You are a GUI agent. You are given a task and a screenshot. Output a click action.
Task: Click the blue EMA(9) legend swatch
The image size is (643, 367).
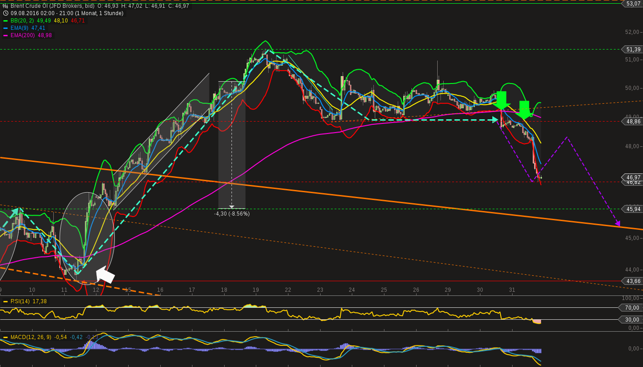[x=6, y=28]
